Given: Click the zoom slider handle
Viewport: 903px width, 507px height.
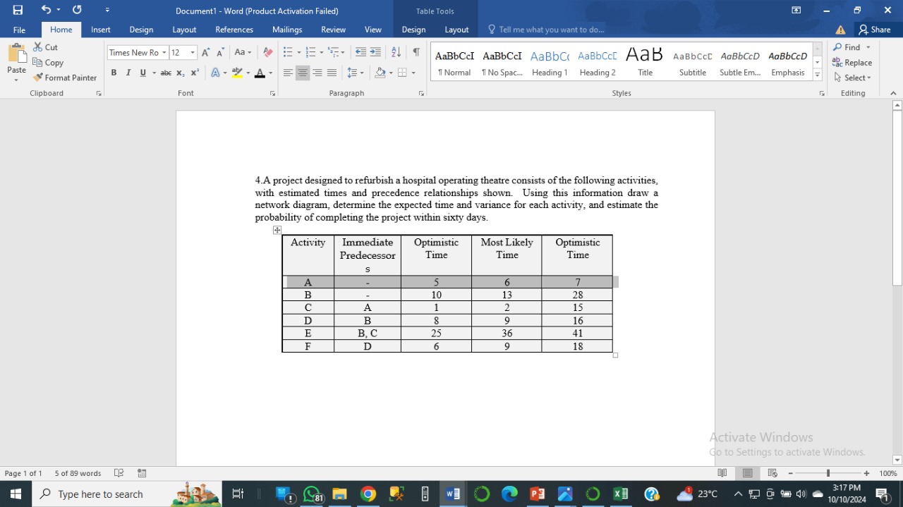Looking at the screenshot, I should pos(828,473).
